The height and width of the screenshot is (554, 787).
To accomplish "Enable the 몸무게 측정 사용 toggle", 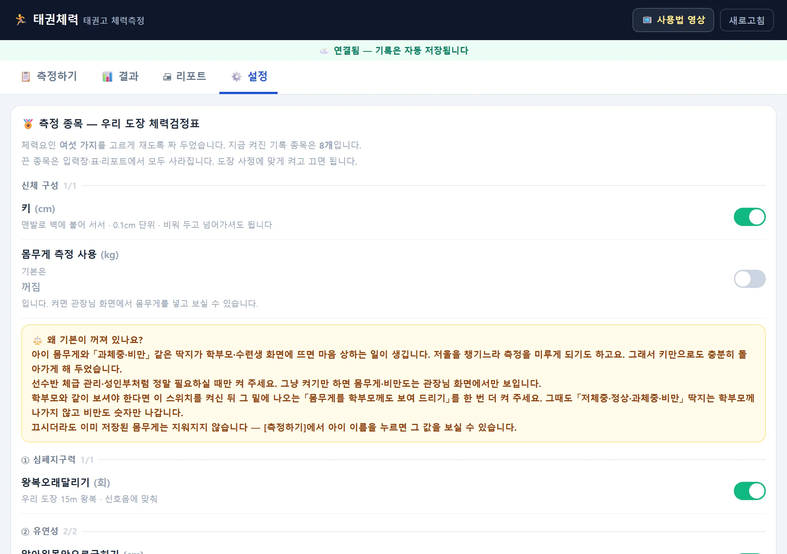I will (x=749, y=279).
